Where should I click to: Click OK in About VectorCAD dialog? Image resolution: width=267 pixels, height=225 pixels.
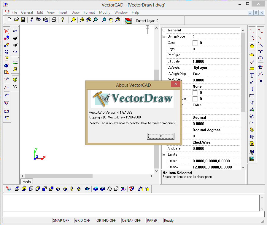coord(160,136)
